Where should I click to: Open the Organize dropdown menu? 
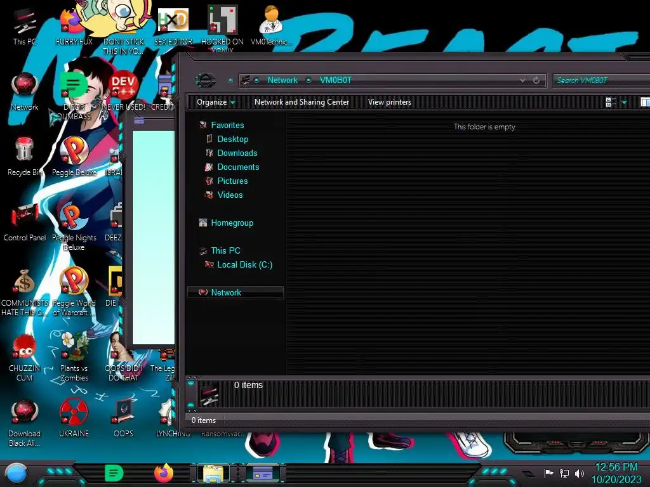coord(216,102)
